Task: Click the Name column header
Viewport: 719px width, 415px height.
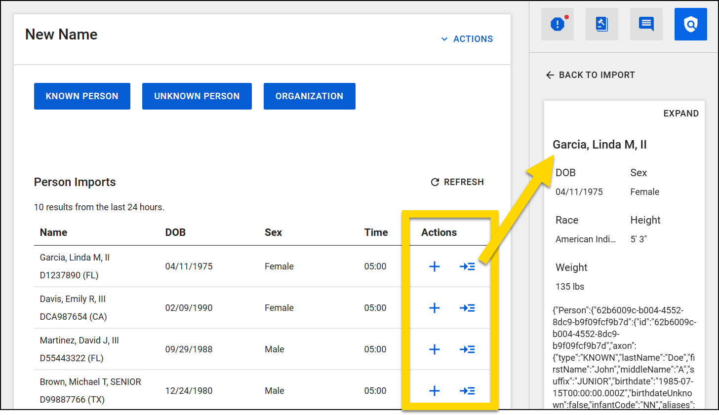Action: (53, 232)
